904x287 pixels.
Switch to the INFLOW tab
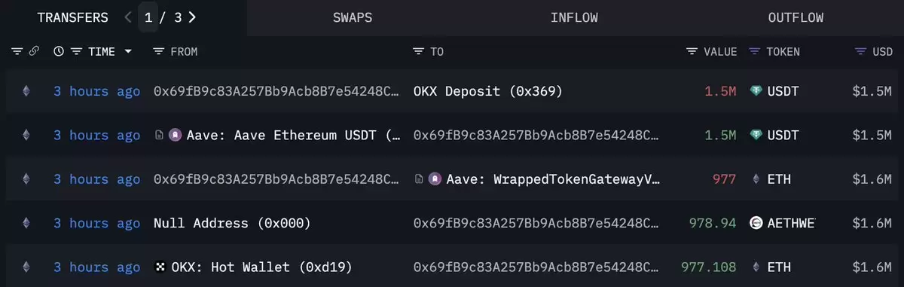pos(574,17)
